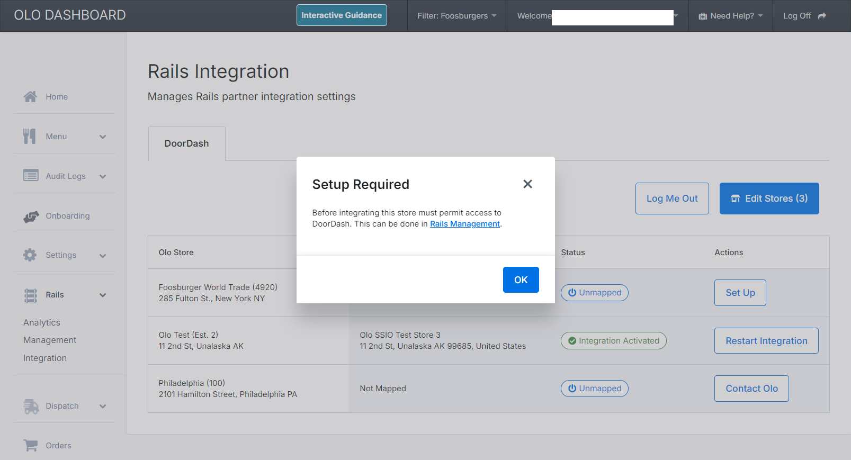Click the Interactive Guidance button
Viewport: 851px width, 460px height.
tap(342, 15)
